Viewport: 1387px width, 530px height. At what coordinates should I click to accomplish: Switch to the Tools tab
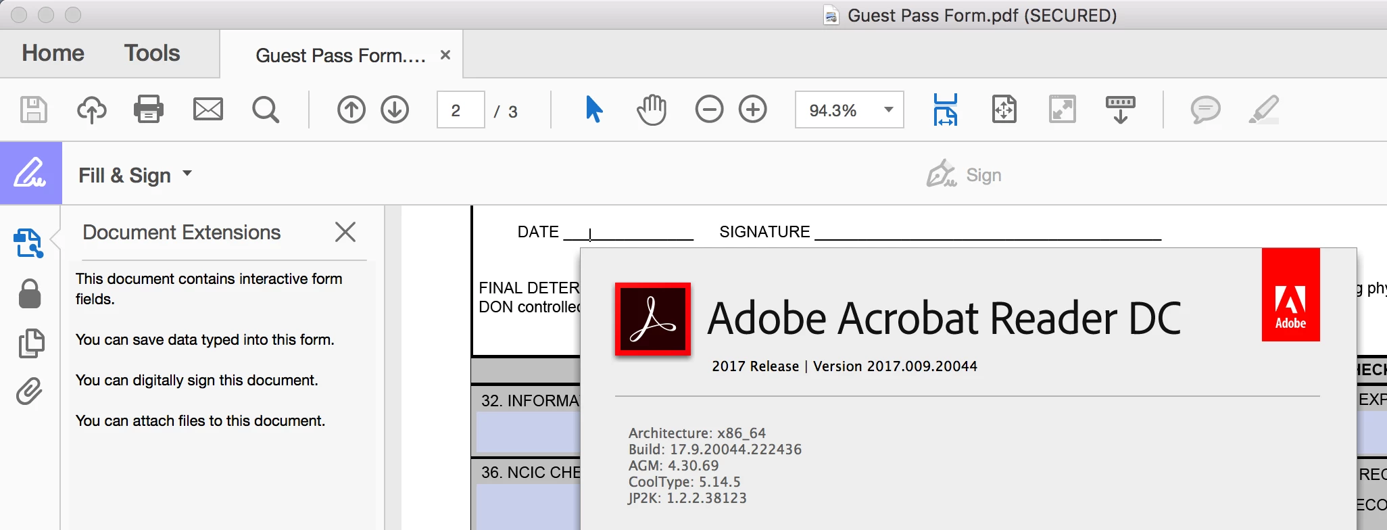click(152, 53)
